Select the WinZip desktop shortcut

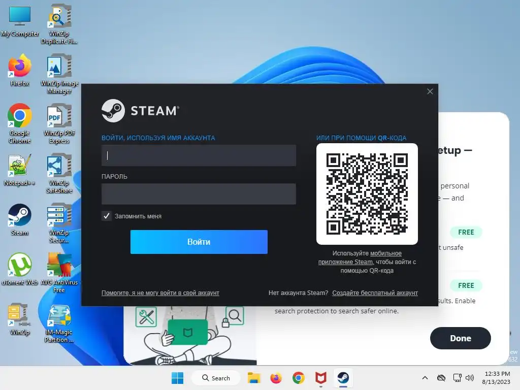tap(20, 319)
